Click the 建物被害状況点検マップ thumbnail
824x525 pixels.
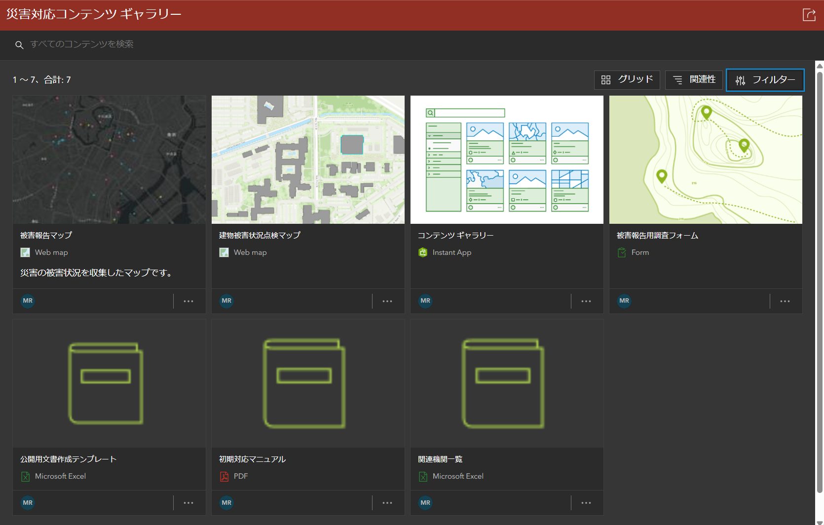coord(308,160)
